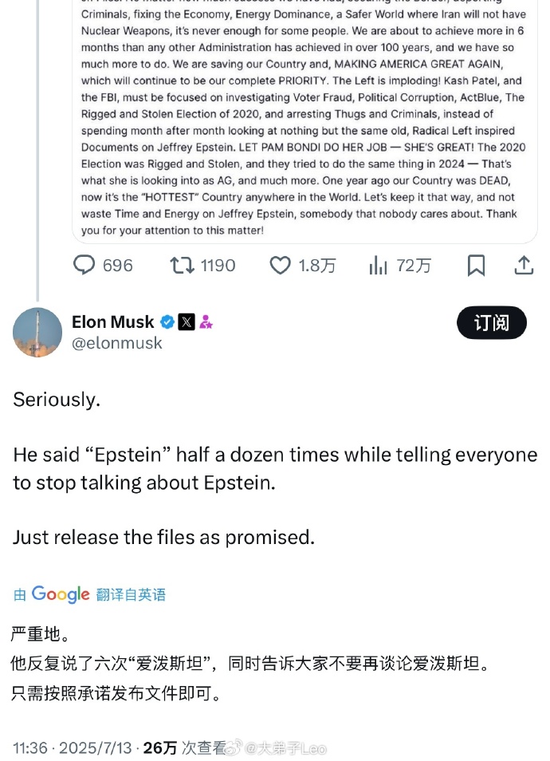
Task: Click the 11:36 post timestamp
Action: (30, 747)
